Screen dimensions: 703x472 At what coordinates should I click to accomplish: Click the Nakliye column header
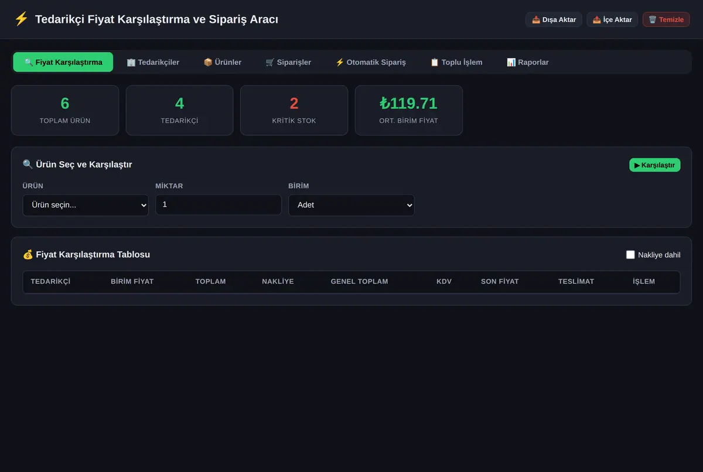tap(278, 282)
